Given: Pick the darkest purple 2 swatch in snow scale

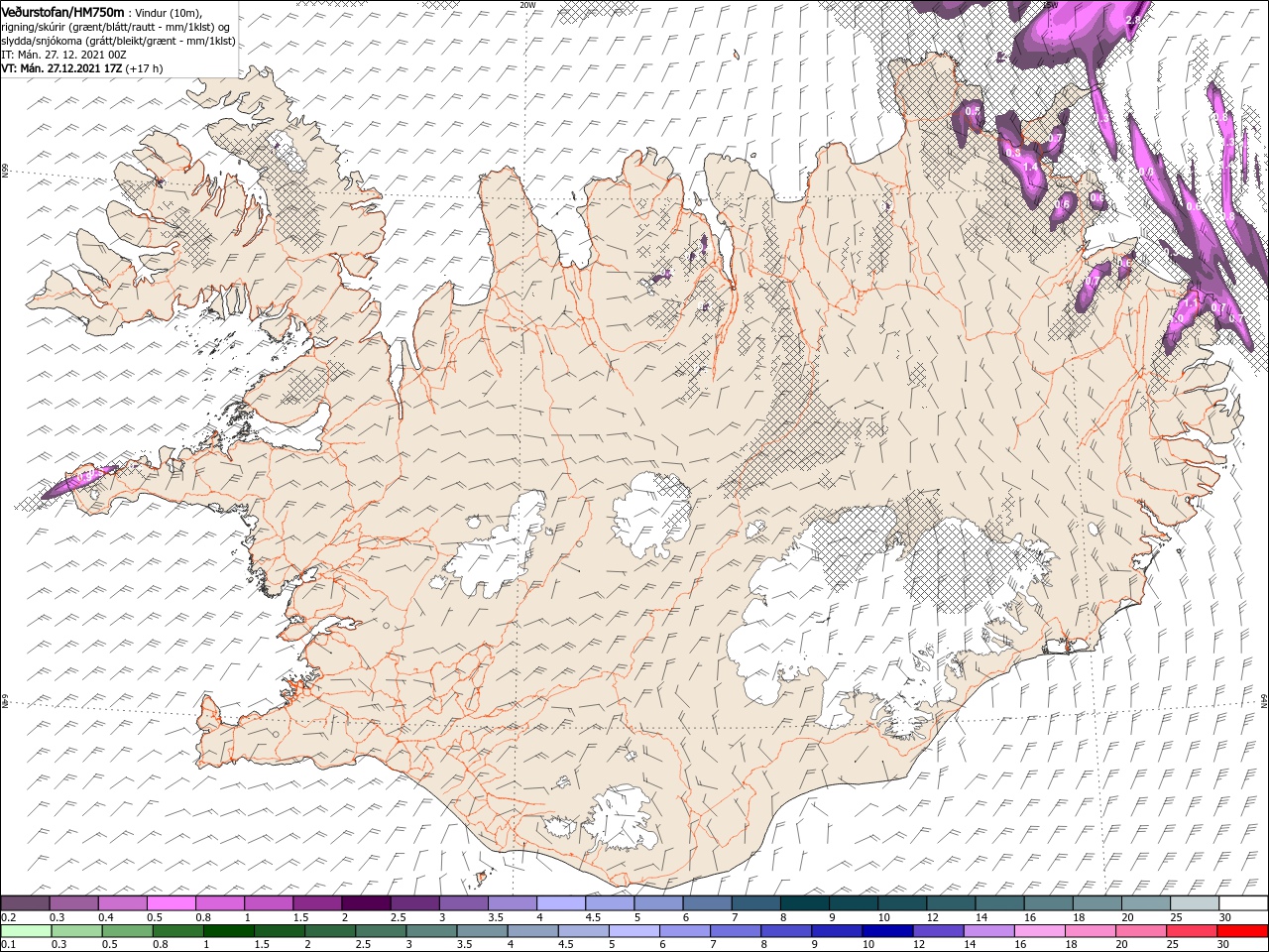Looking at the screenshot, I should pos(365,903).
